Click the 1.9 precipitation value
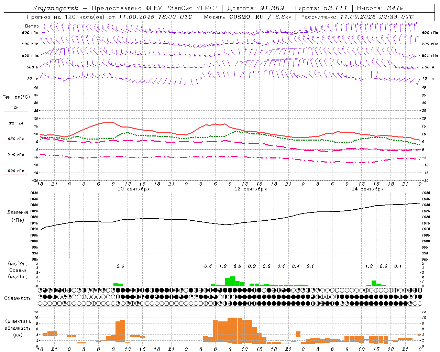This screenshot has height=352, width=440. (223, 266)
